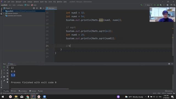Viewport: 176px width, 99px height.
Task: Click the Restore Layout icon in the Run panel
Action: (x=4, y=77)
